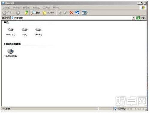This screenshot has height=113, width=150.
Task: Close the My Computer window
Action: point(145,3)
